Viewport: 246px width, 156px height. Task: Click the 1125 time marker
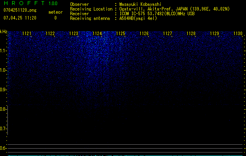click(120, 34)
